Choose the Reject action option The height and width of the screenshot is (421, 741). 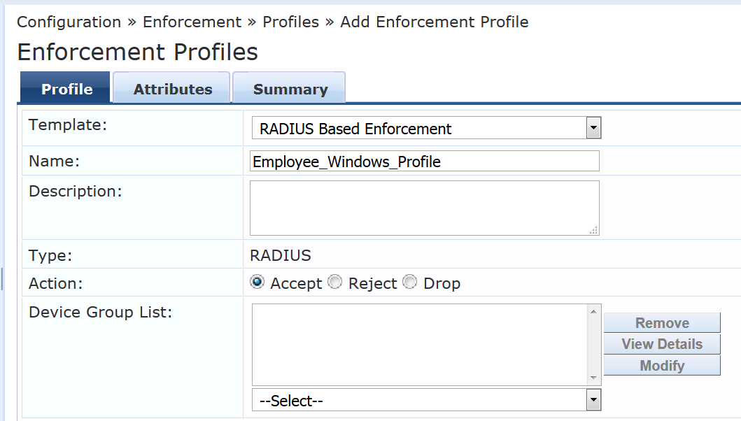335,283
